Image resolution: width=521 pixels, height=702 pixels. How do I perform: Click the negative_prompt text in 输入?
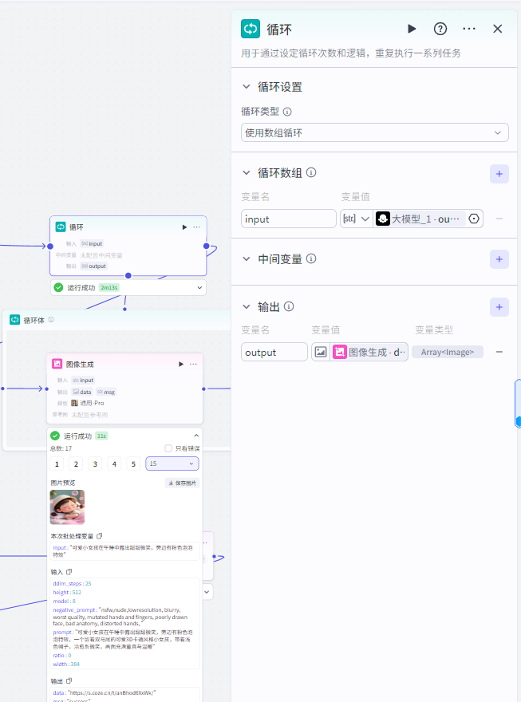point(120,617)
